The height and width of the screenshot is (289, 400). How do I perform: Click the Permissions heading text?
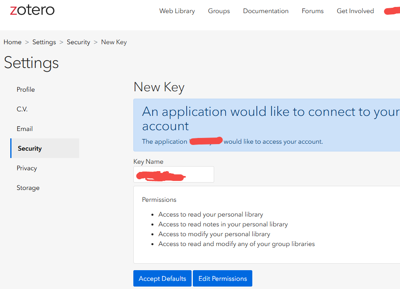(x=159, y=200)
